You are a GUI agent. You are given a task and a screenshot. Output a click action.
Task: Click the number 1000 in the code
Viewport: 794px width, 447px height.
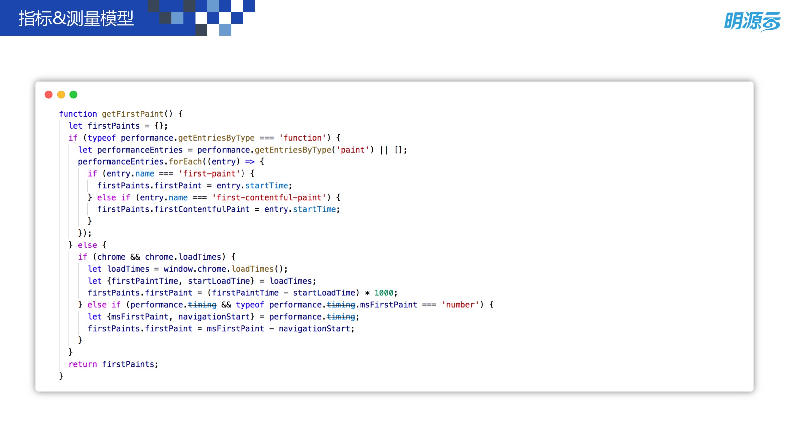[384, 292]
